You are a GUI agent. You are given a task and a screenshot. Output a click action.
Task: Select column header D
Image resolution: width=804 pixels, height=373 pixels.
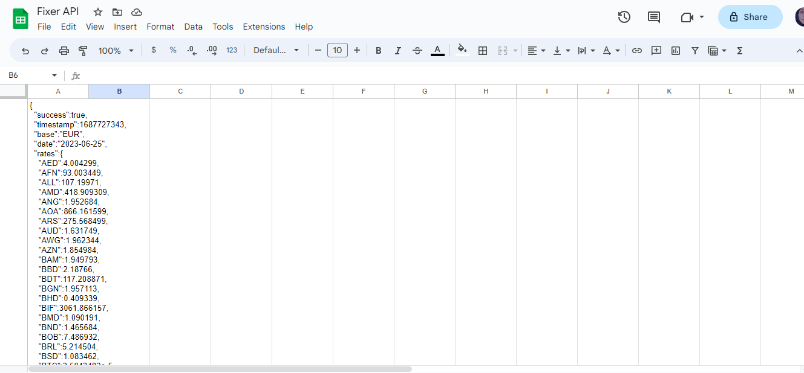click(241, 91)
